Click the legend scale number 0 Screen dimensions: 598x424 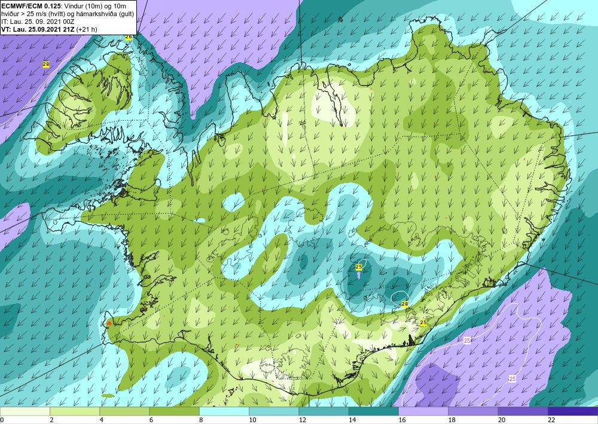point(2,420)
